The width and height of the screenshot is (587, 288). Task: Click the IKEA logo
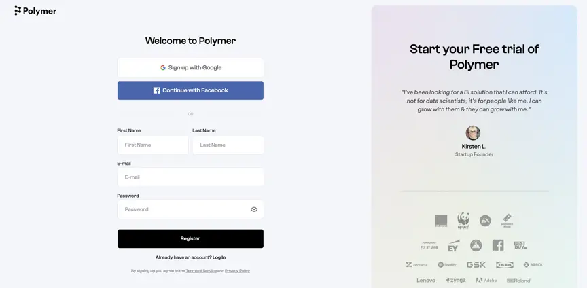point(505,264)
